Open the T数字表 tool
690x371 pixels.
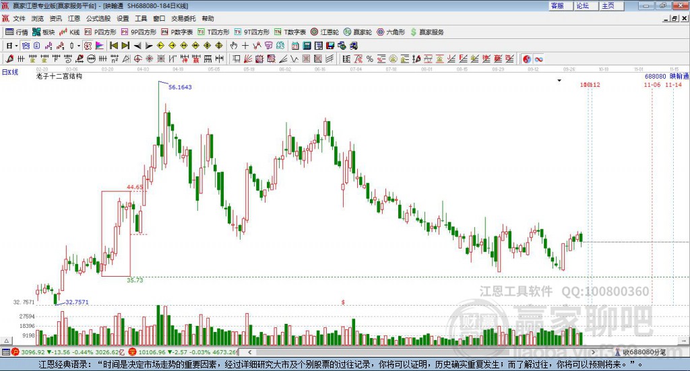point(290,32)
